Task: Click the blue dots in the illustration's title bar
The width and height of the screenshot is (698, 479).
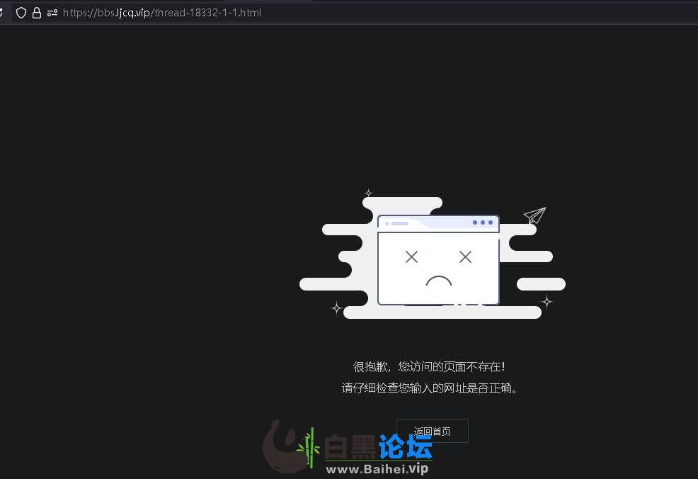Action: tap(484, 222)
